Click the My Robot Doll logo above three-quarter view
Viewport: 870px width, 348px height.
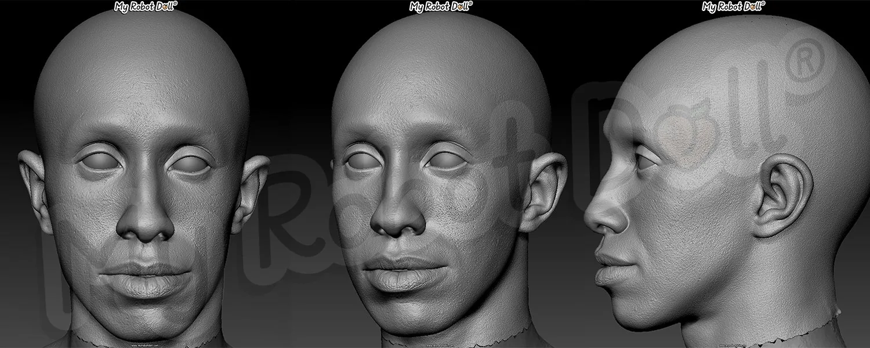point(441,6)
